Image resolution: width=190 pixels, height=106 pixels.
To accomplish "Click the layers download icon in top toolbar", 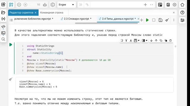I will coord(45,5).
